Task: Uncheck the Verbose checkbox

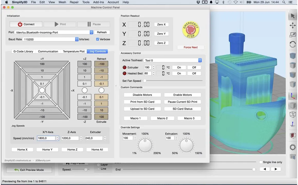Action: (x=98, y=39)
